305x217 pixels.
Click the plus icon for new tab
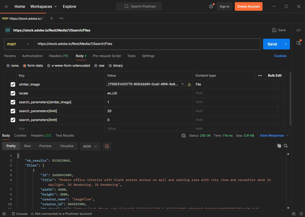52,18
